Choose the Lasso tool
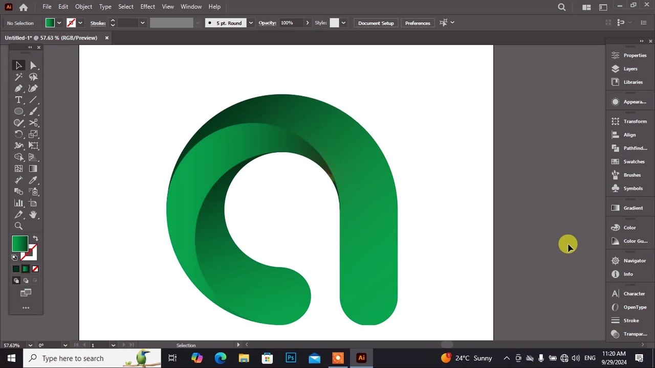This screenshot has height=368, width=655. click(33, 77)
